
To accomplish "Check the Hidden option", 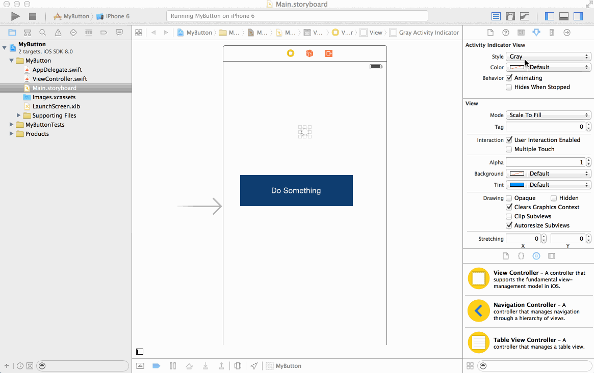I will 554,198.
